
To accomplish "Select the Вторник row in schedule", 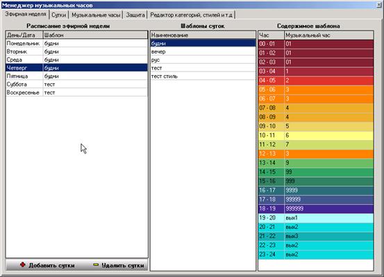I will coord(76,51).
